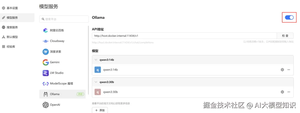300x113 pixels.
Task: Open settings gear for qwen3:30b model
Action: pos(282,92)
